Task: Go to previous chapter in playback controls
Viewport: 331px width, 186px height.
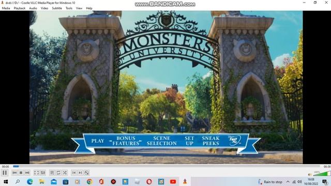Action: 14,173
